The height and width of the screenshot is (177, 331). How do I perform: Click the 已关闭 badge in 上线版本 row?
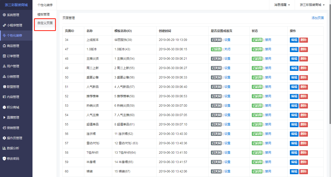click(216, 40)
